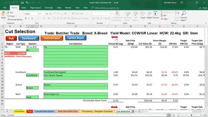Open the Disclaimer sheet tab

point(19,111)
